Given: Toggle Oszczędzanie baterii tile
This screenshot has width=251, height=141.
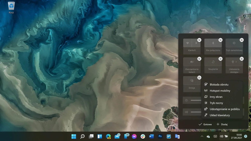Looking at the screenshot, I should 192,62.
